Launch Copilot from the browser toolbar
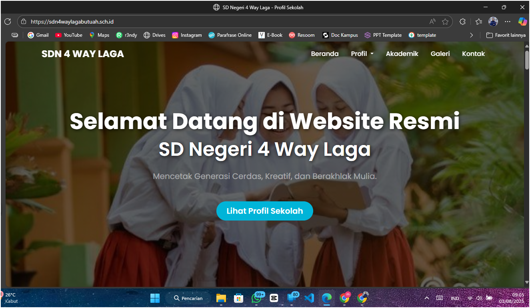The width and height of the screenshot is (530, 308). [x=523, y=22]
